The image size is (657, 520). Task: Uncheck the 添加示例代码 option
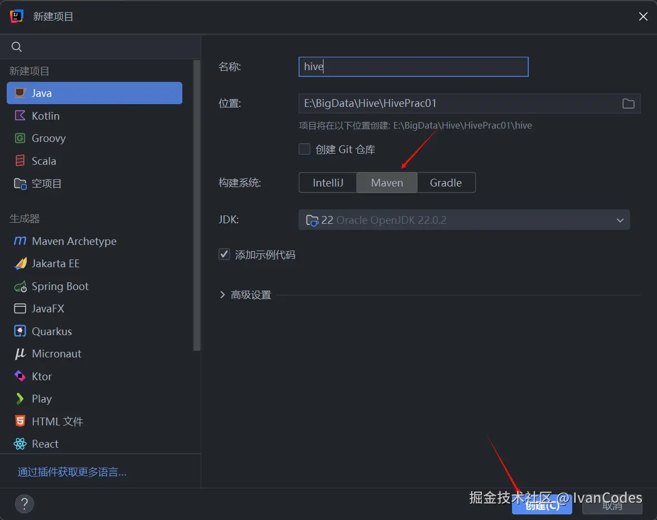(224, 254)
